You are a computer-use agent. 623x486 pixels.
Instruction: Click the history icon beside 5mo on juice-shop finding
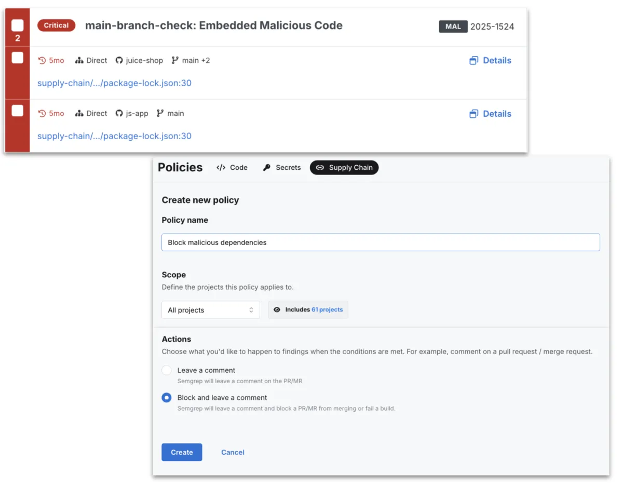coord(43,60)
